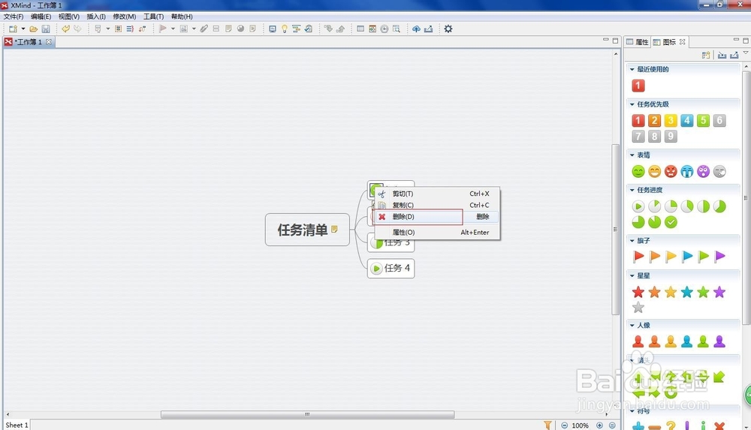Switch to the 属性 panel tab
This screenshot has width=751, height=430.
pyautogui.click(x=638, y=42)
